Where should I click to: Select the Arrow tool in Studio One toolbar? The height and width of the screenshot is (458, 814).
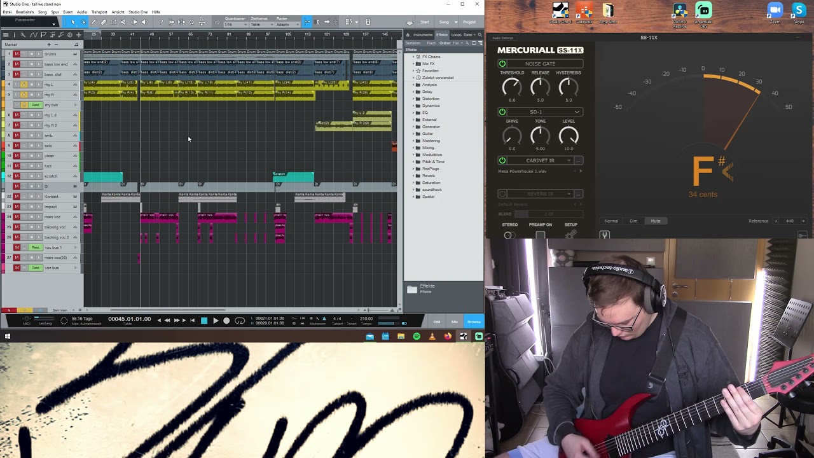(73, 22)
